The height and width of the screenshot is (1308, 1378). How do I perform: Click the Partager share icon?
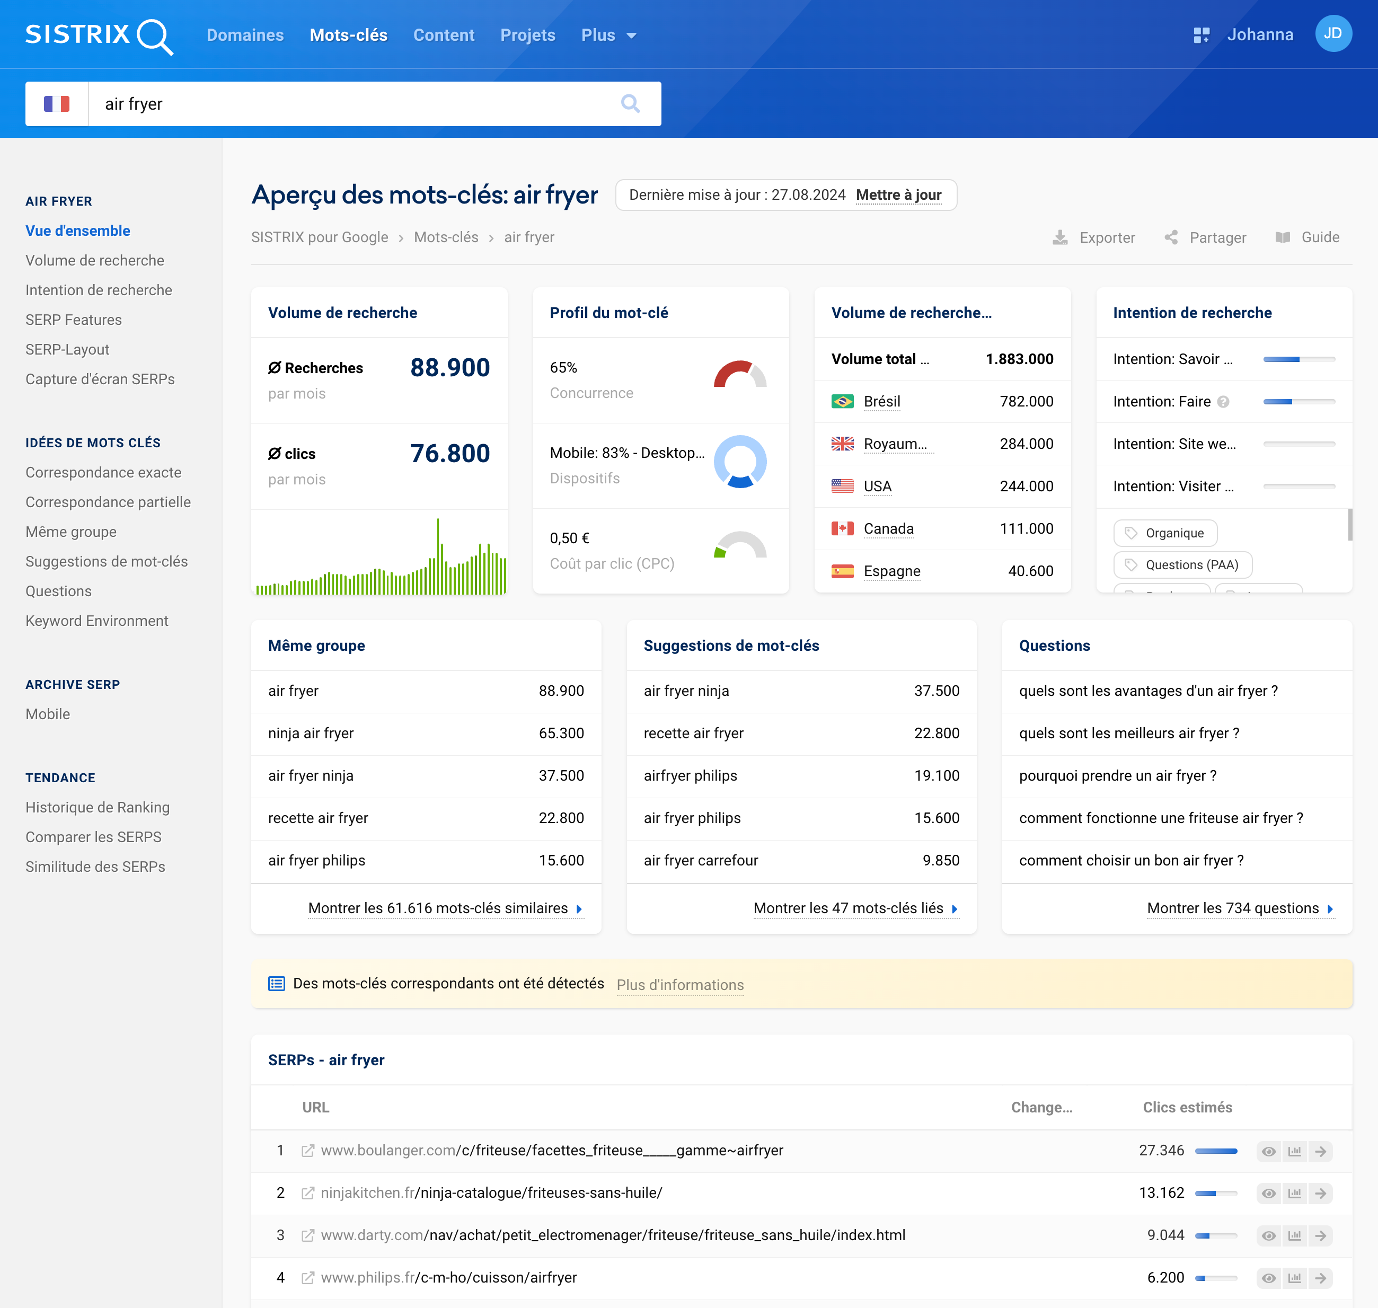[1172, 238]
